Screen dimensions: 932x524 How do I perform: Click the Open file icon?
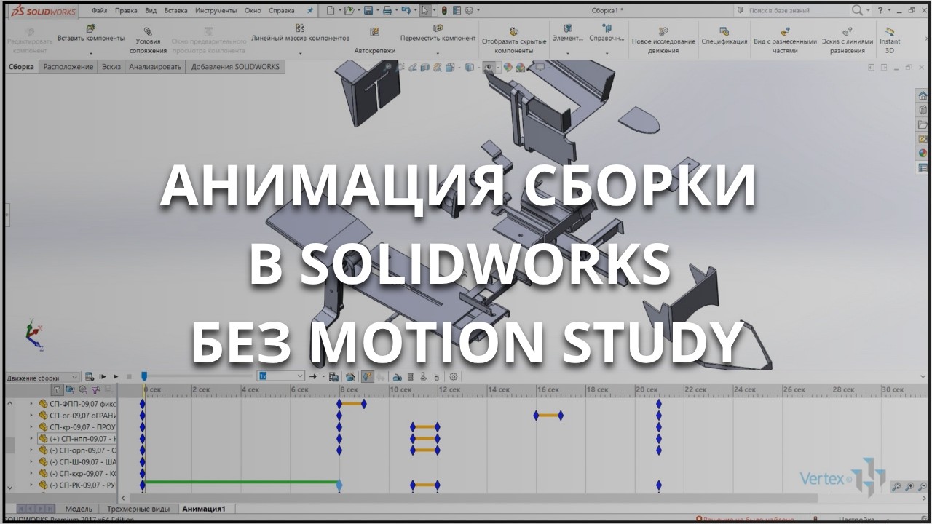click(x=349, y=10)
